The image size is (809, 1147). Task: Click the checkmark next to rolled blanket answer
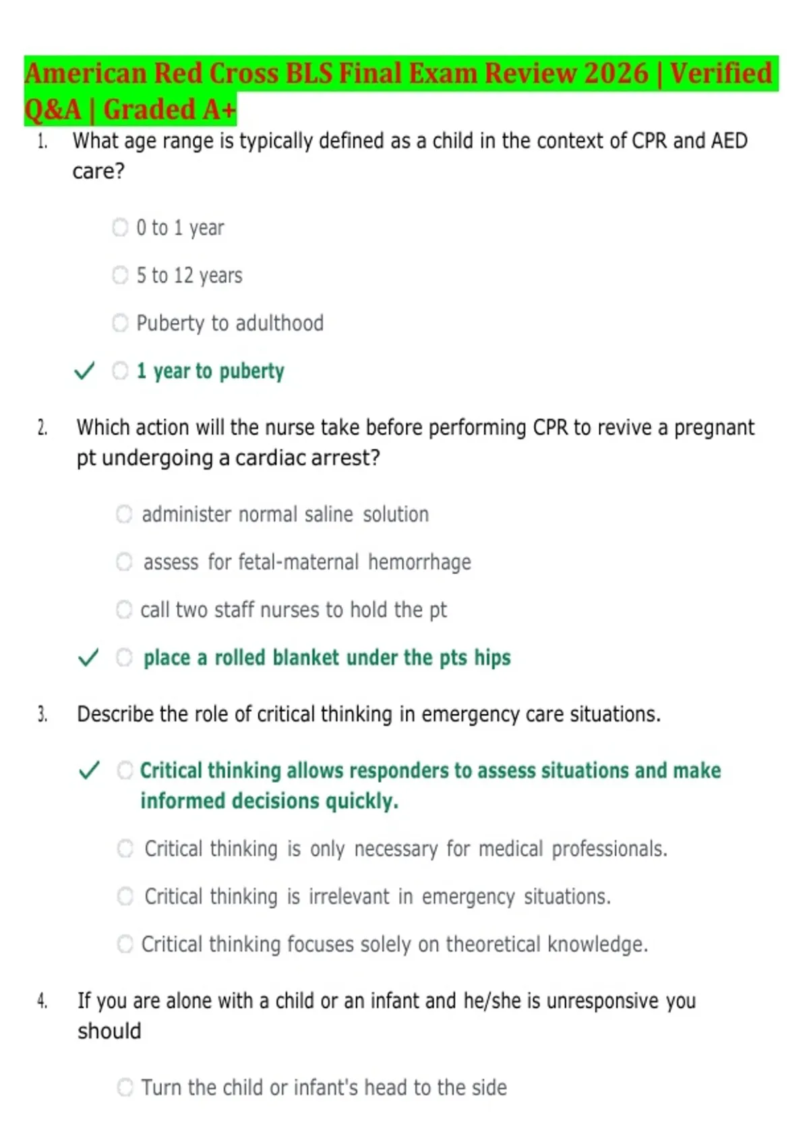(88, 657)
